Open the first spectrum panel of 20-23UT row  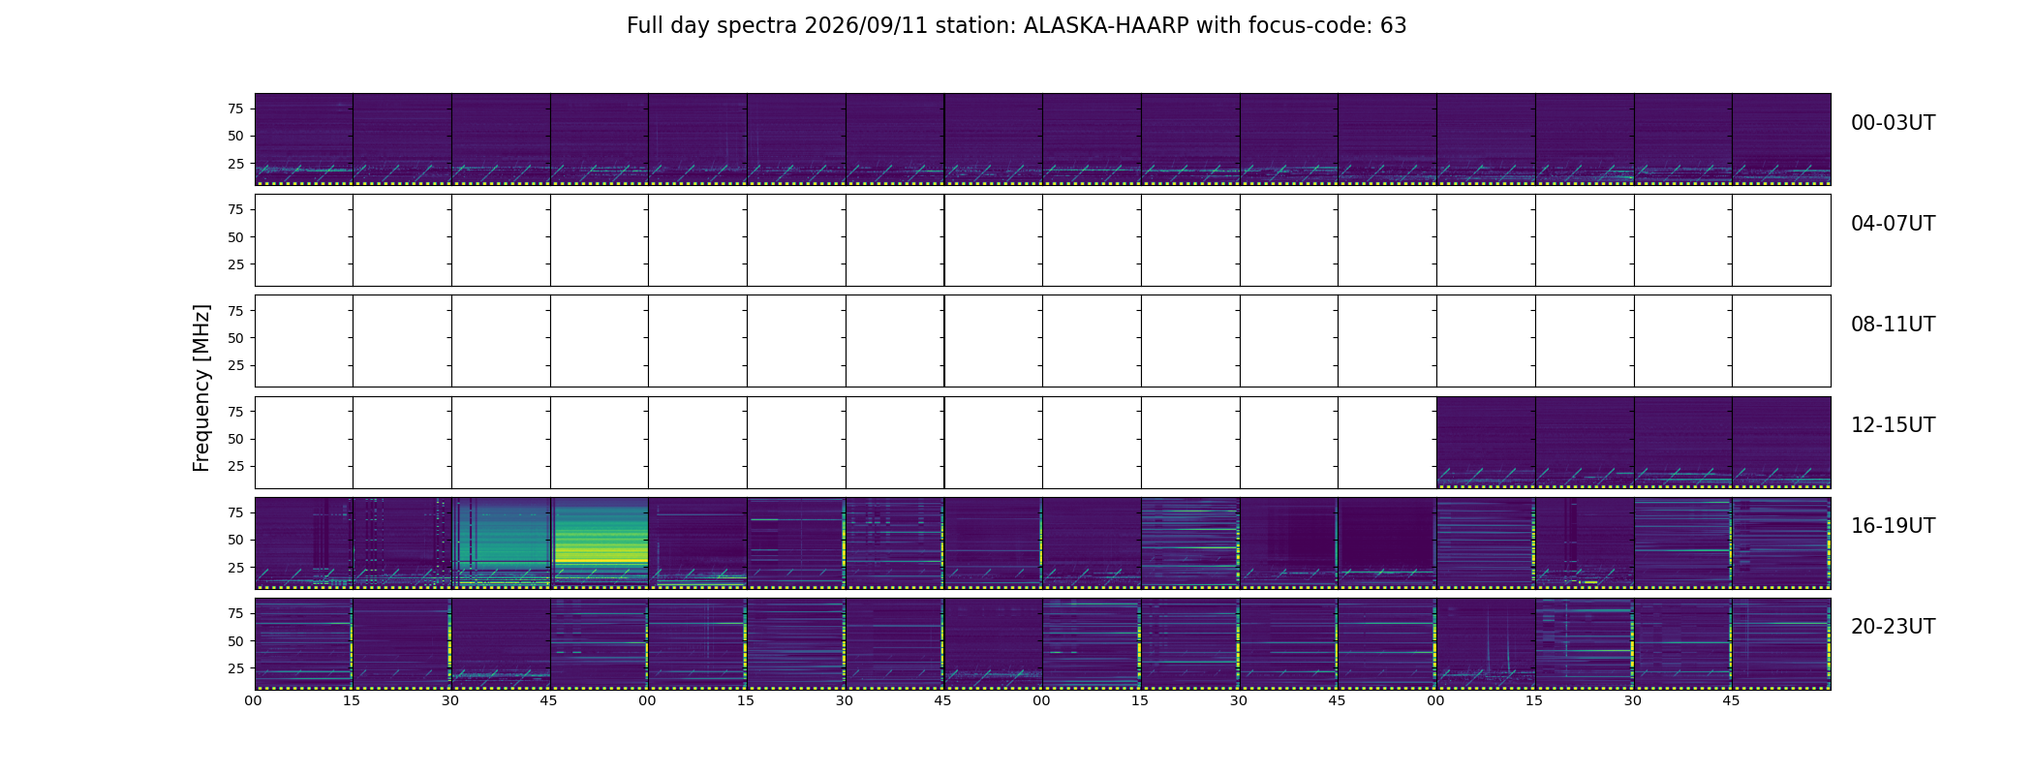click(304, 643)
